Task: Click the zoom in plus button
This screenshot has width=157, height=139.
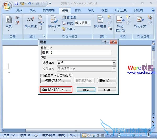Action: click(x=148, y=135)
